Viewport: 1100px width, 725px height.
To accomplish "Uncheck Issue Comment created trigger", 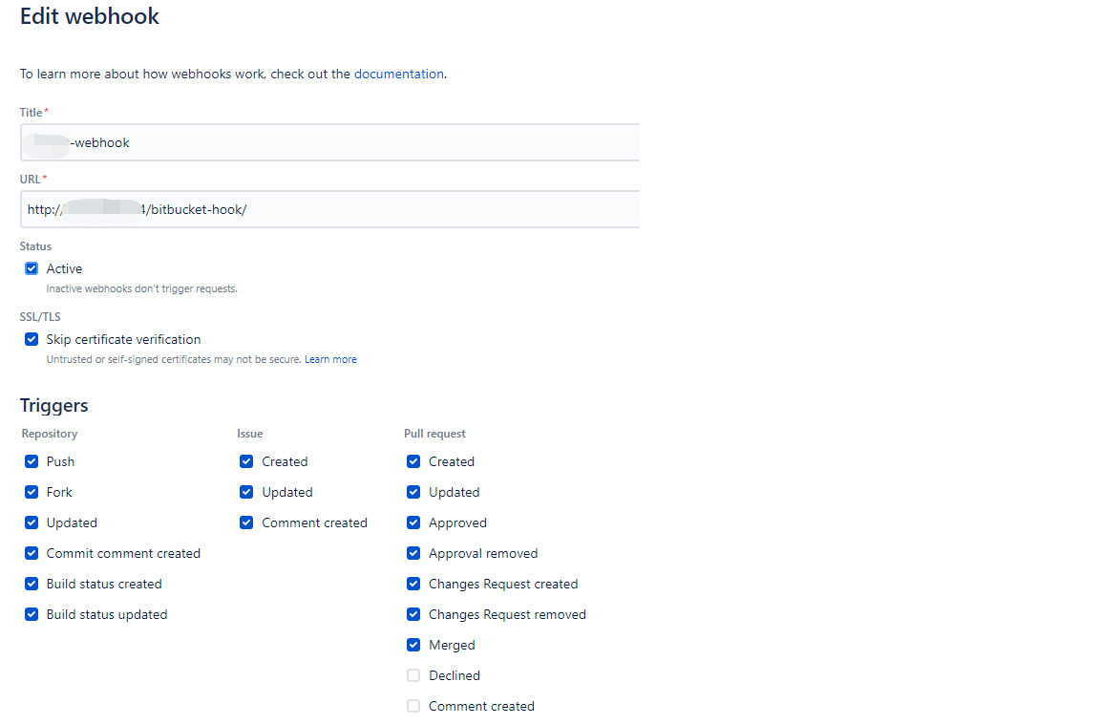I will point(246,522).
